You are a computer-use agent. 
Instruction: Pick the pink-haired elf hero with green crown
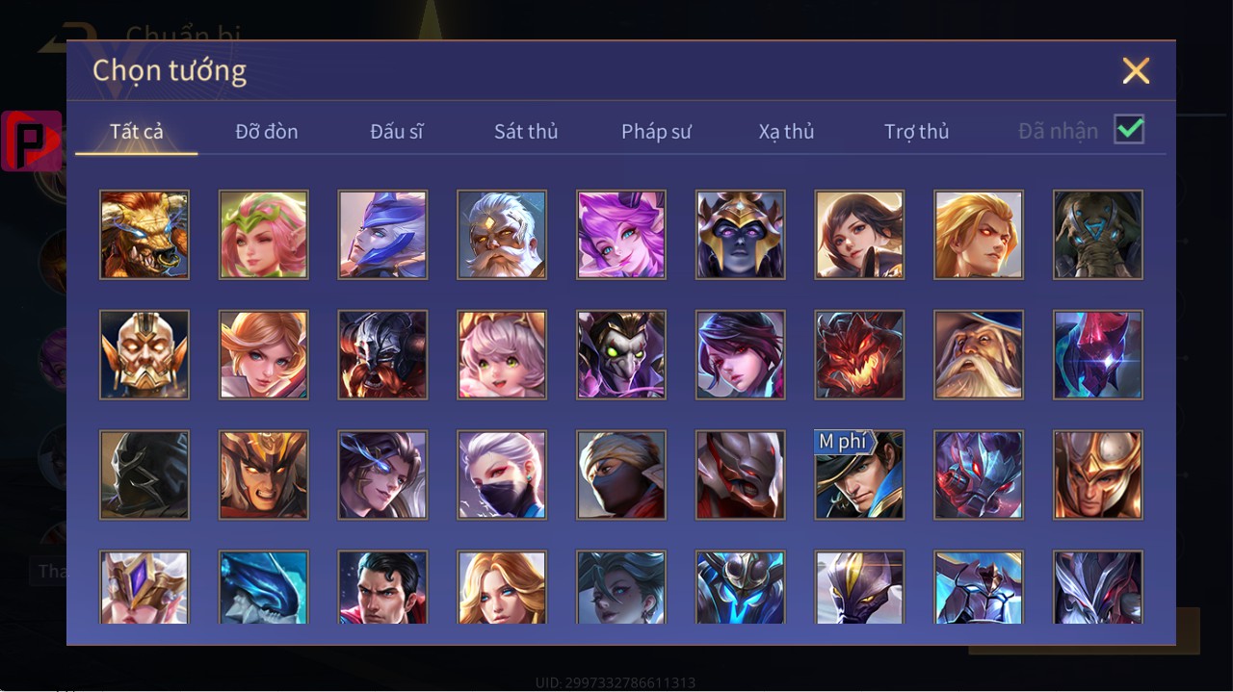[264, 235]
